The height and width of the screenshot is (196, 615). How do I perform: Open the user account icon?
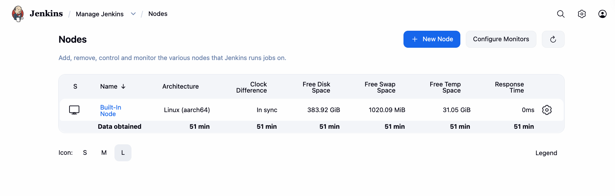(x=602, y=14)
